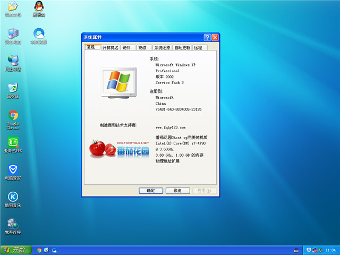340x255 pixels.
Task: Click the Microsoft Windows XP text line
Action: (175, 65)
